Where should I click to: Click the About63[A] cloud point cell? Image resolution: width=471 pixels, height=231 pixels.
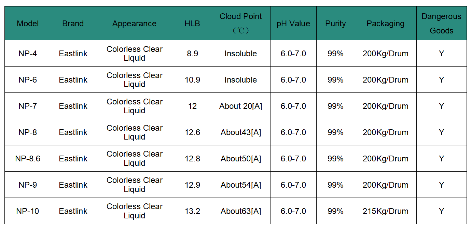241,211
